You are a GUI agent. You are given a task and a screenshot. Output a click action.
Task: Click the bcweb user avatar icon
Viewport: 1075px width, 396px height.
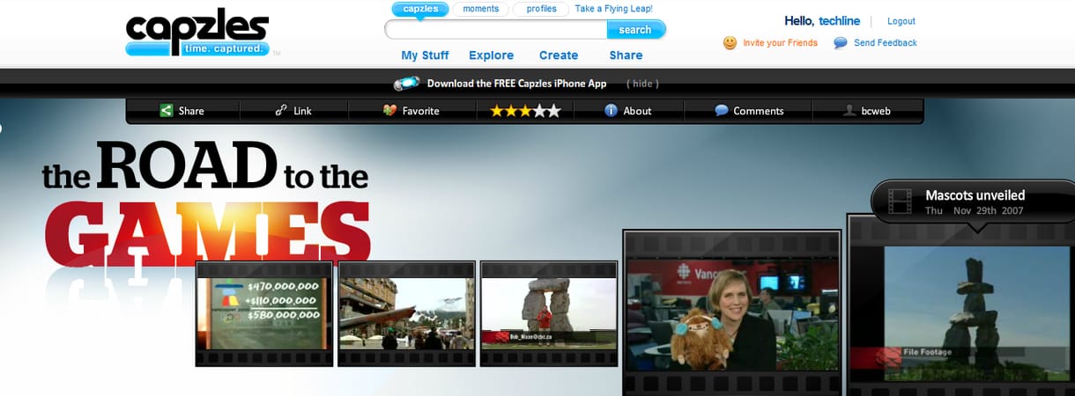click(849, 110)
